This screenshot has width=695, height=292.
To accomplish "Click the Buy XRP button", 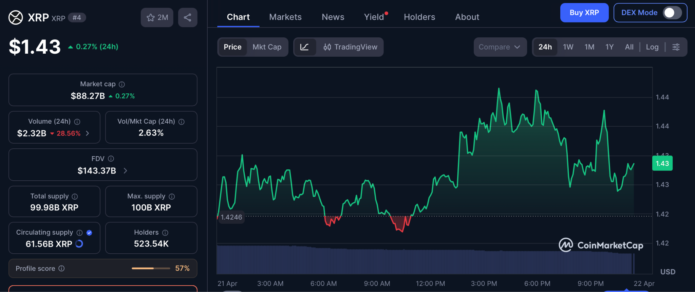I will pyautogui.click(x=584, y=13).
